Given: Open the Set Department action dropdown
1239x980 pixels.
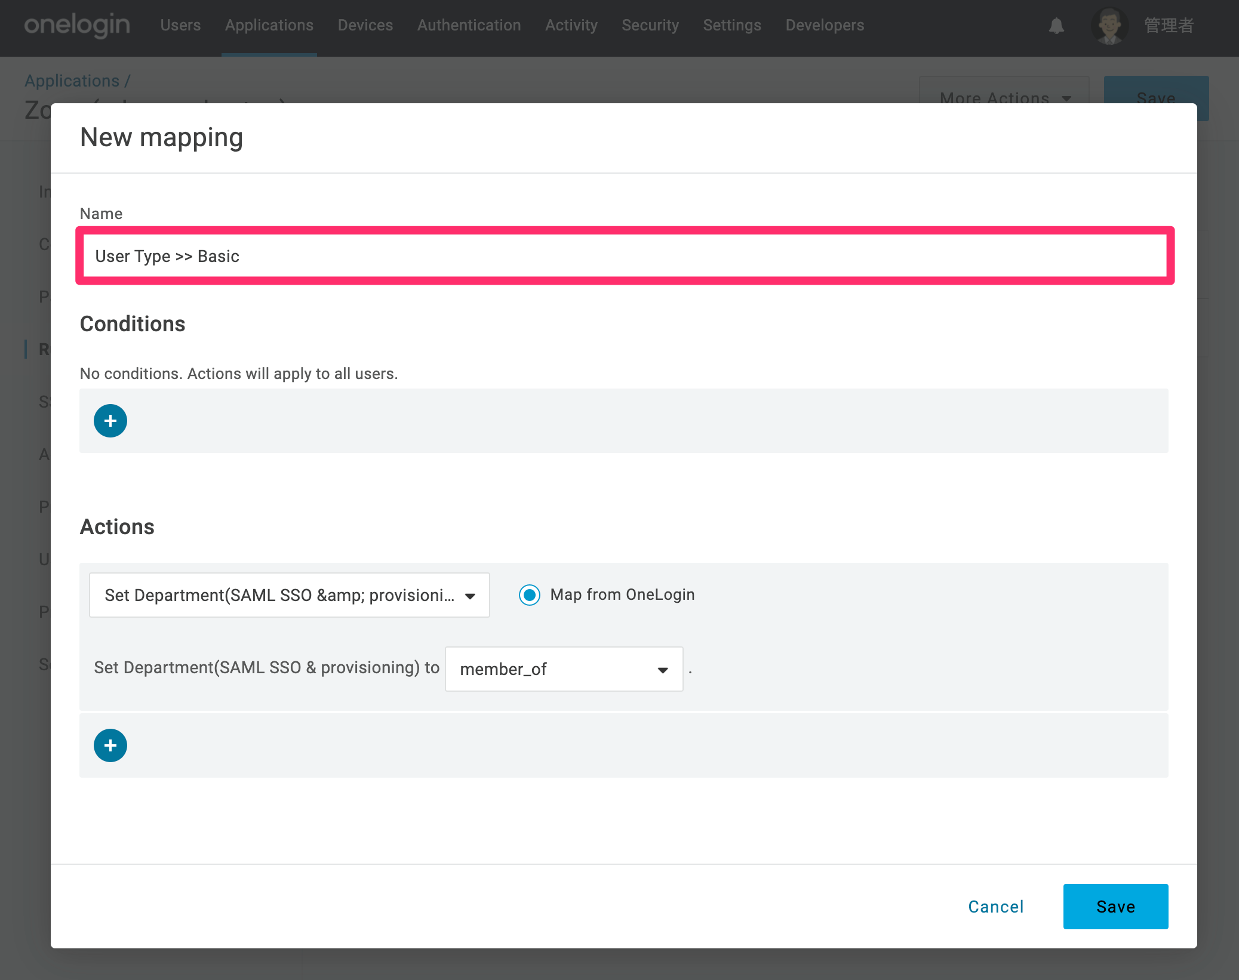Looking at the screenshot, I should (x=290, y=595).
